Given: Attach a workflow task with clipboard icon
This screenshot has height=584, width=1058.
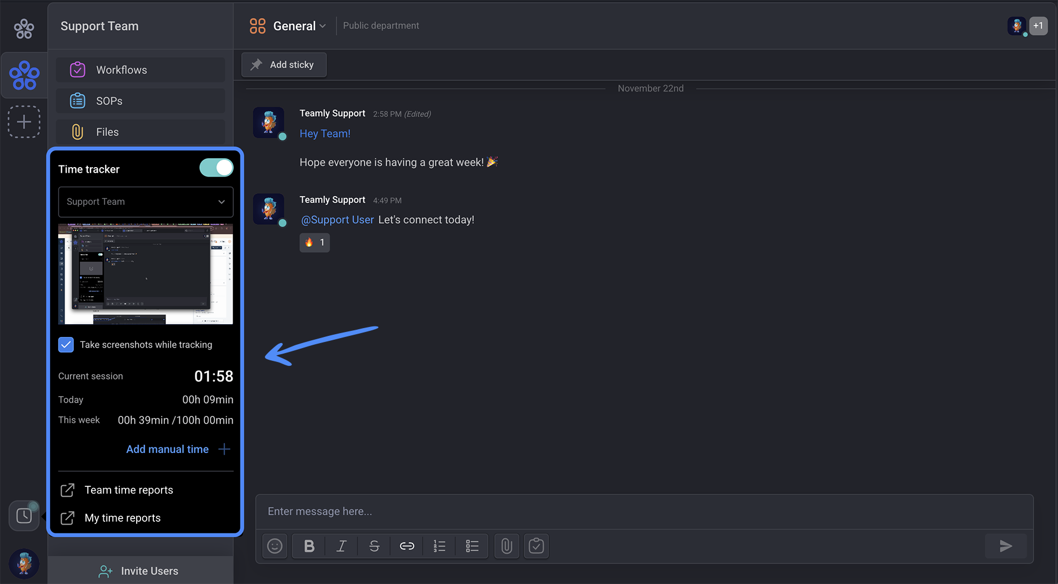Looking at the screenshot, I should (536, 546).
